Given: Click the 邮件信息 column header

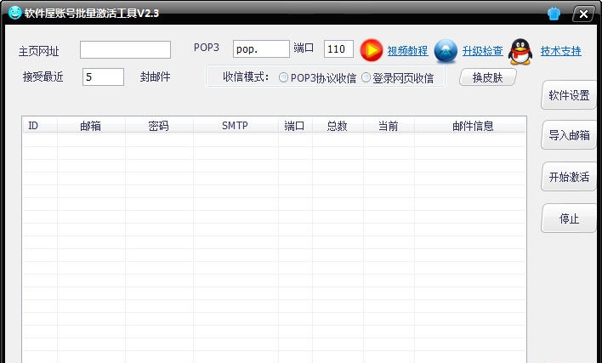Looking at the screenshot, I should point(470,126).
